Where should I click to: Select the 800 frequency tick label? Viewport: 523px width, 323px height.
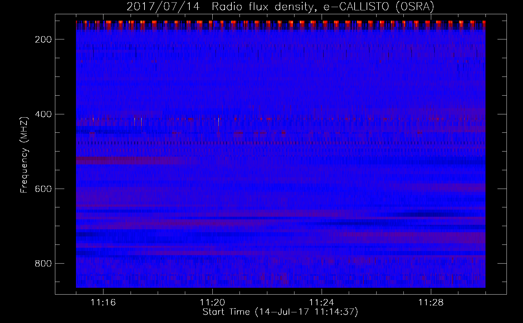43,264
